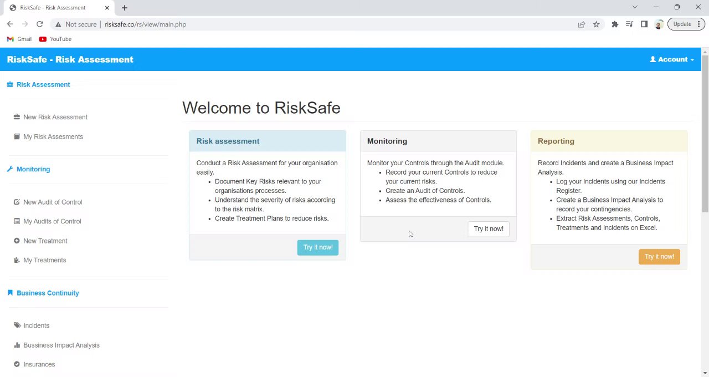Image resolution: width=709 pixels, height=377 pixels.
Task: Open the Chrome Update menu
Action: click(686, 24)
